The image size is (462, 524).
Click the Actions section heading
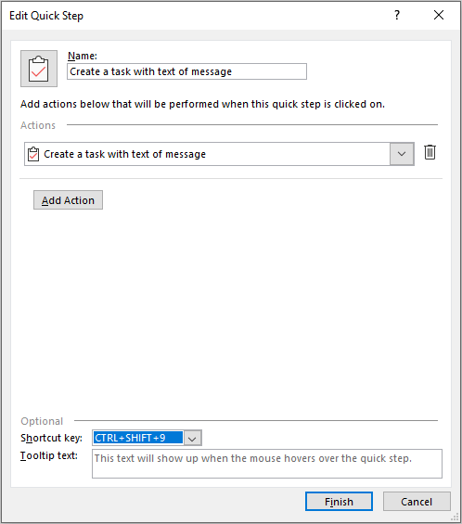tap(38, 125)
